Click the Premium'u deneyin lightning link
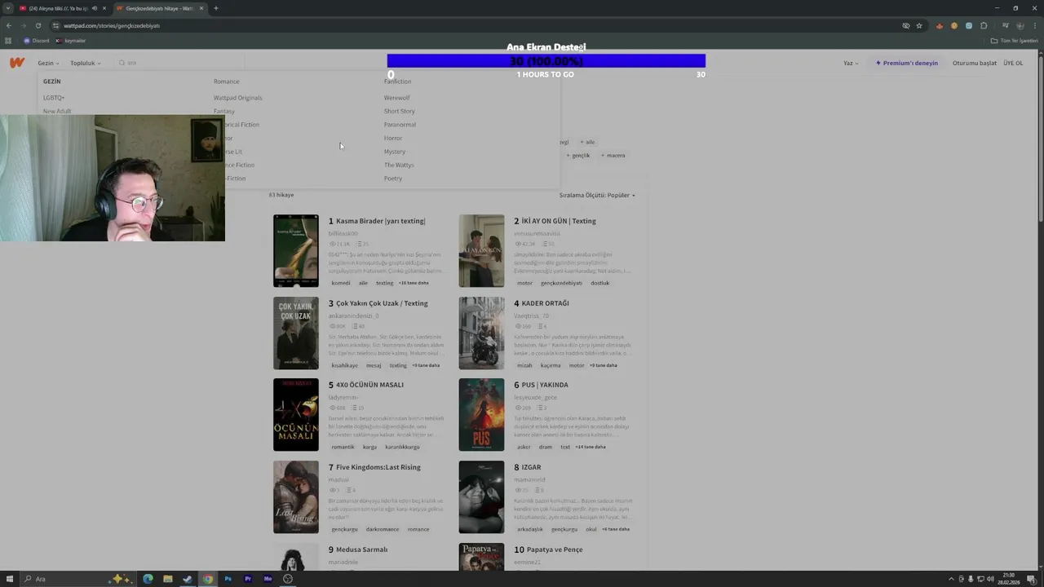The width and height of the screenshot is (1044, 587). tap(907, 63)
